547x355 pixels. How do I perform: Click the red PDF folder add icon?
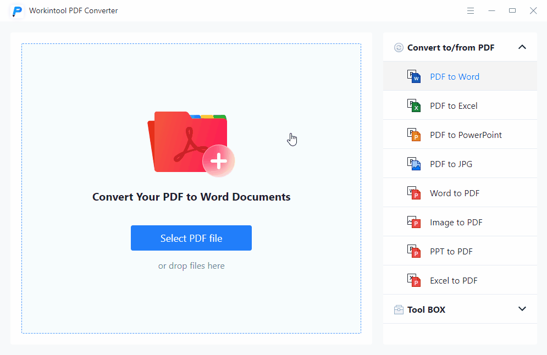(x=191, y=143)
